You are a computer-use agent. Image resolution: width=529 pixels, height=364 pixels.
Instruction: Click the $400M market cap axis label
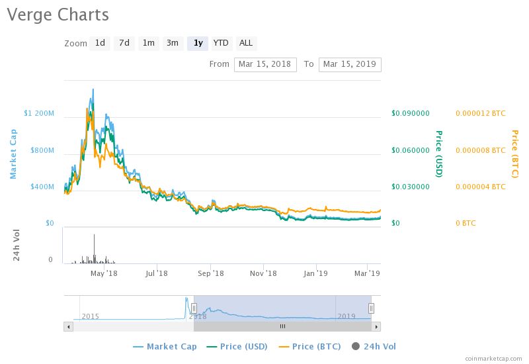42,187
